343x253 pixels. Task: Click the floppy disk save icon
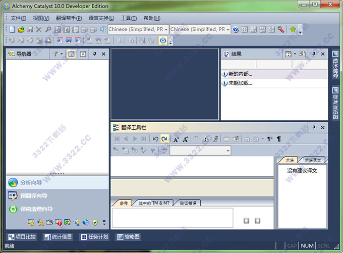[x=30, y=29]
